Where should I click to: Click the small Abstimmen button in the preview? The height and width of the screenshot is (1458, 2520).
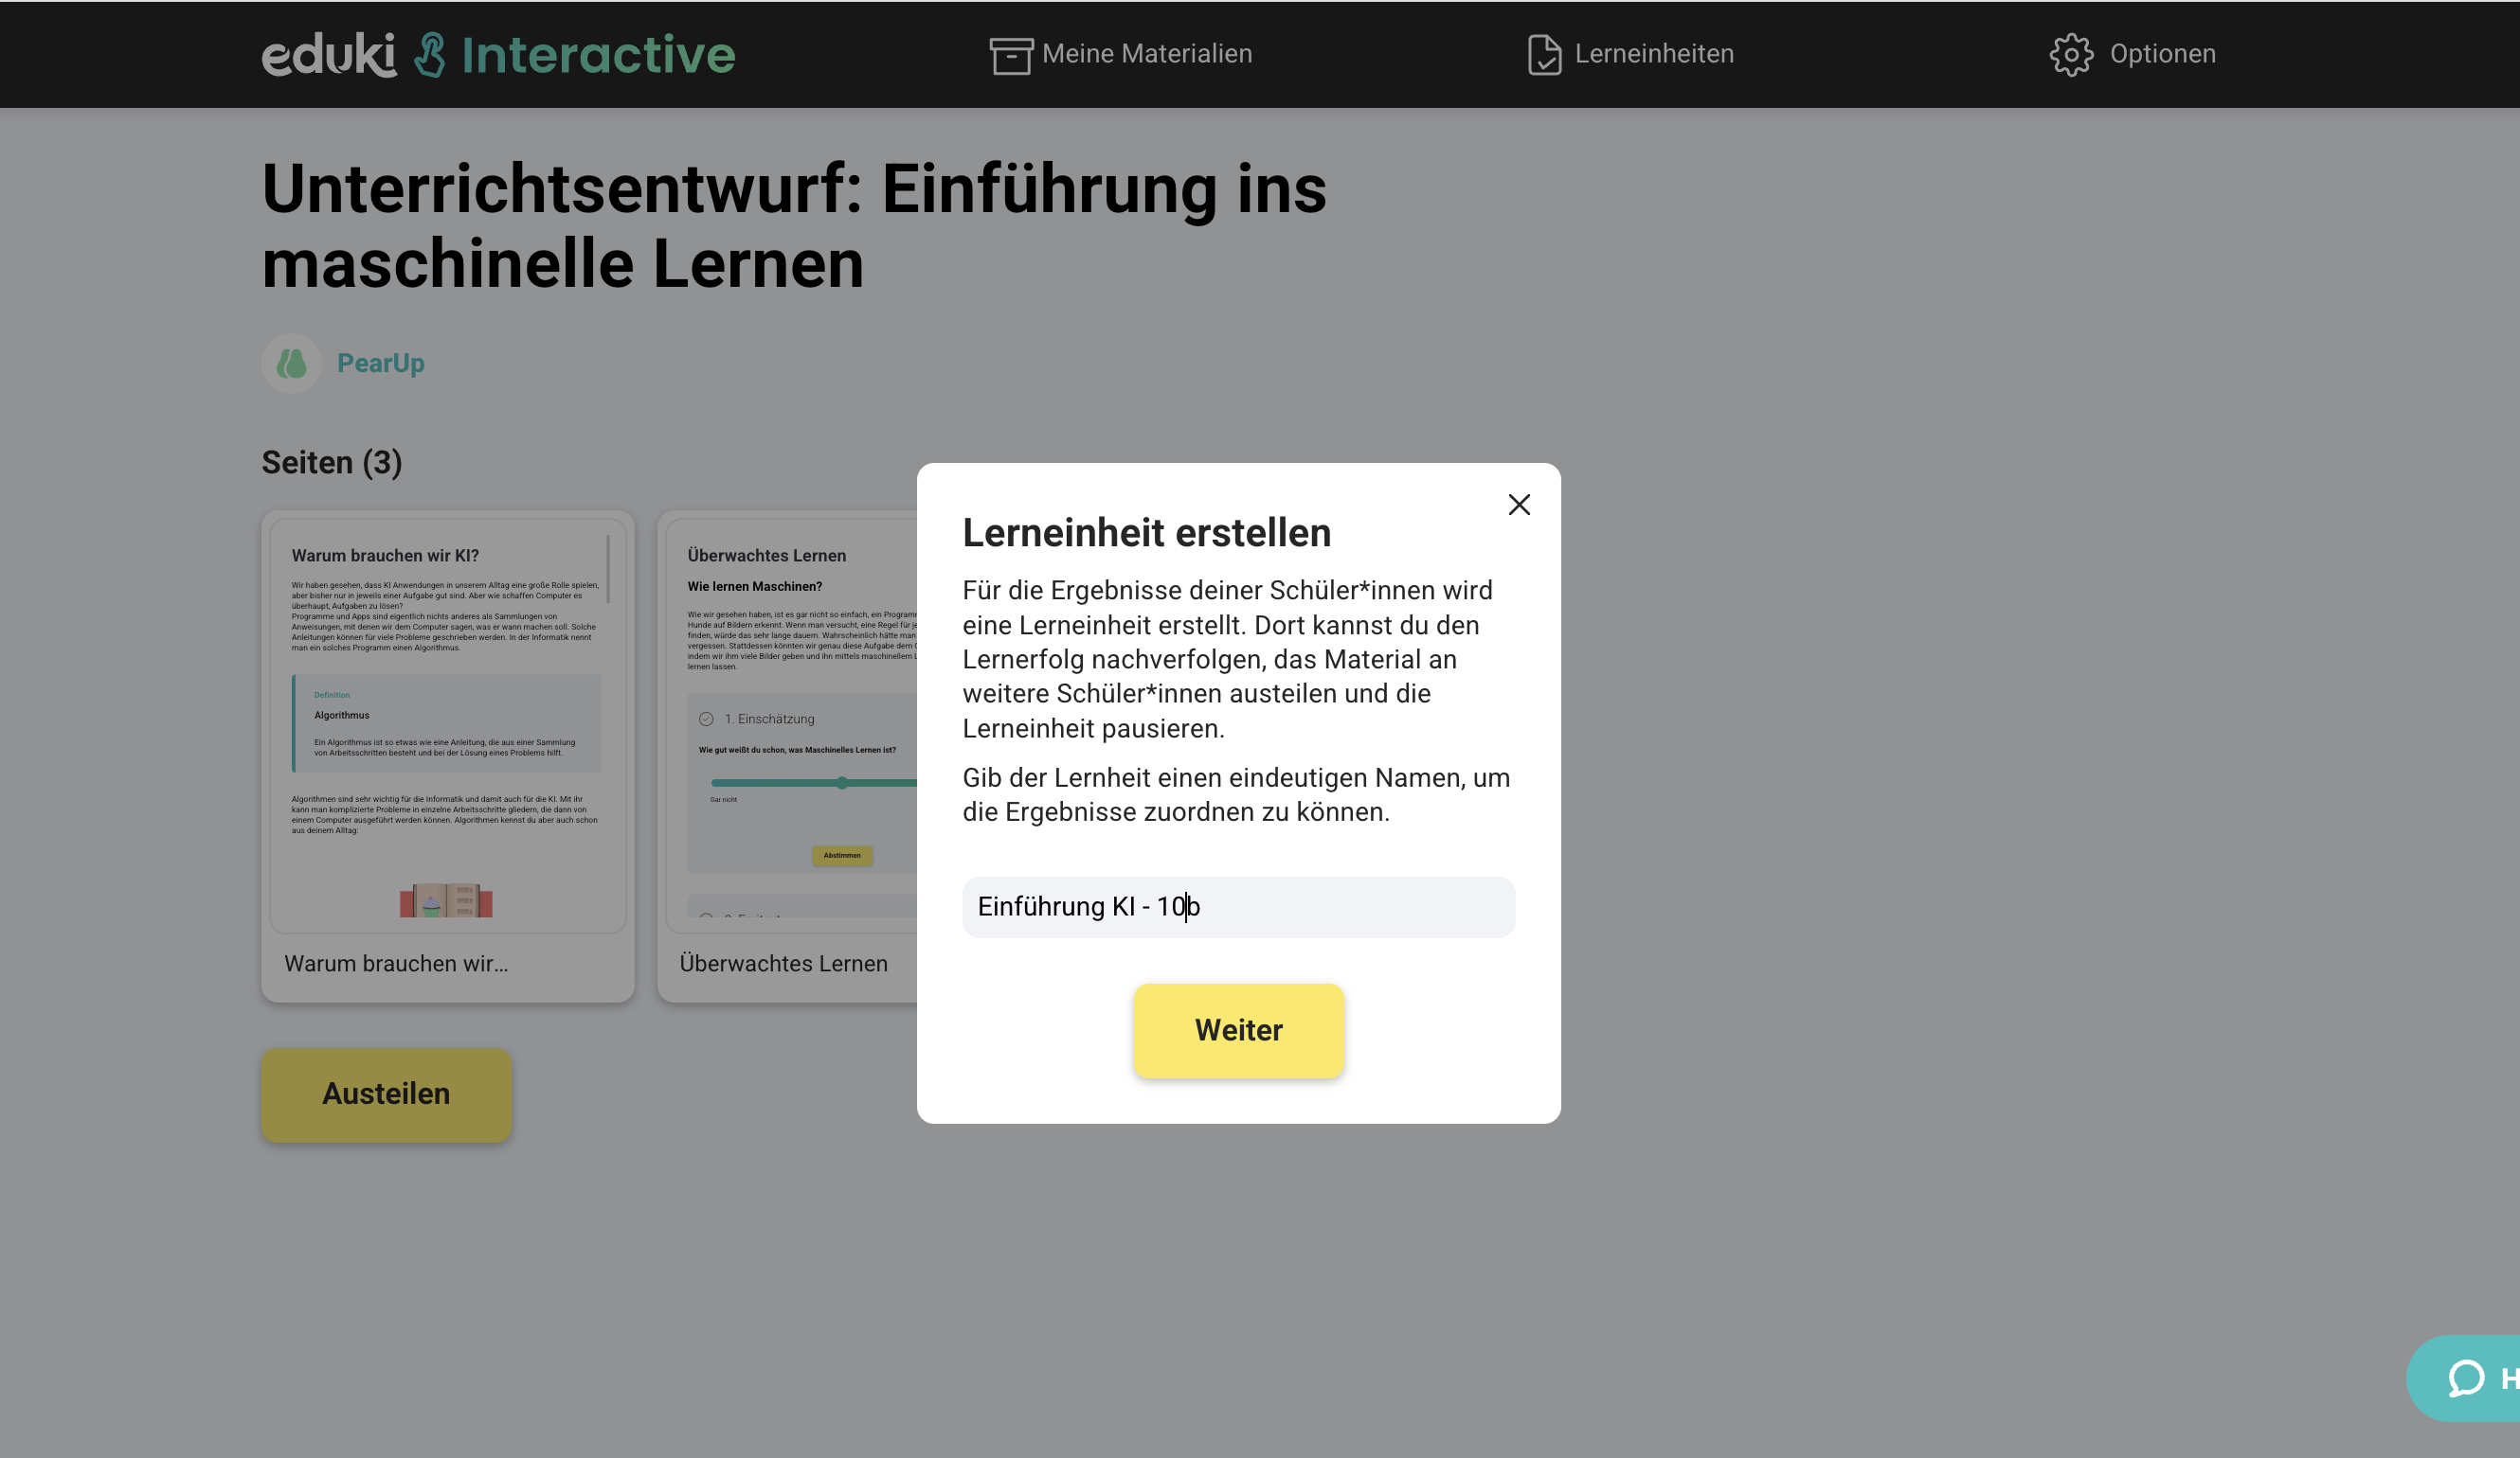(842, 856)
